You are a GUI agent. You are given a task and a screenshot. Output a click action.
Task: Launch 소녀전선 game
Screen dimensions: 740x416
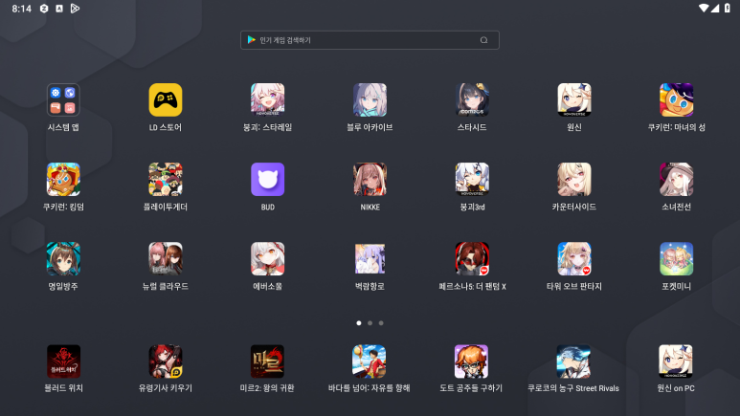[676, 179]
